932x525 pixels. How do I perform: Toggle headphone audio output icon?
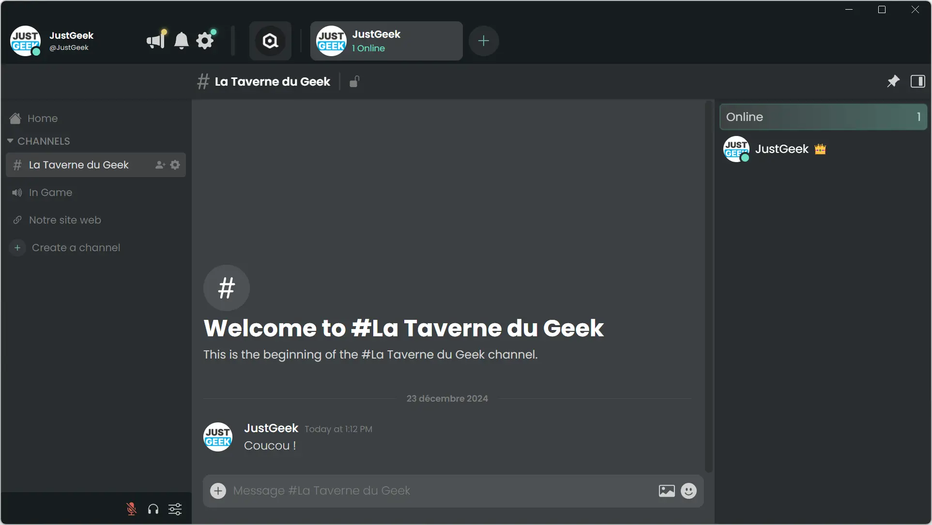[x=153, y=509]
